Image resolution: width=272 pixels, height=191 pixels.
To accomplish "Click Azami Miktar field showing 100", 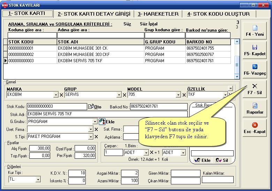I will click(130, 181).
